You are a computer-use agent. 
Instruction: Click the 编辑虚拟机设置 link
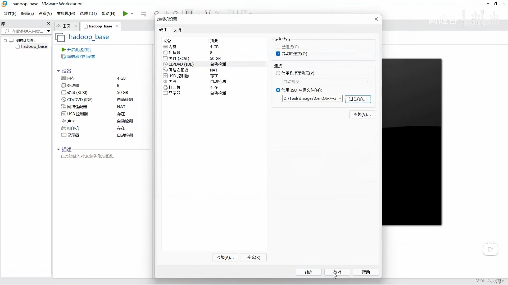(x=81, y=56)
